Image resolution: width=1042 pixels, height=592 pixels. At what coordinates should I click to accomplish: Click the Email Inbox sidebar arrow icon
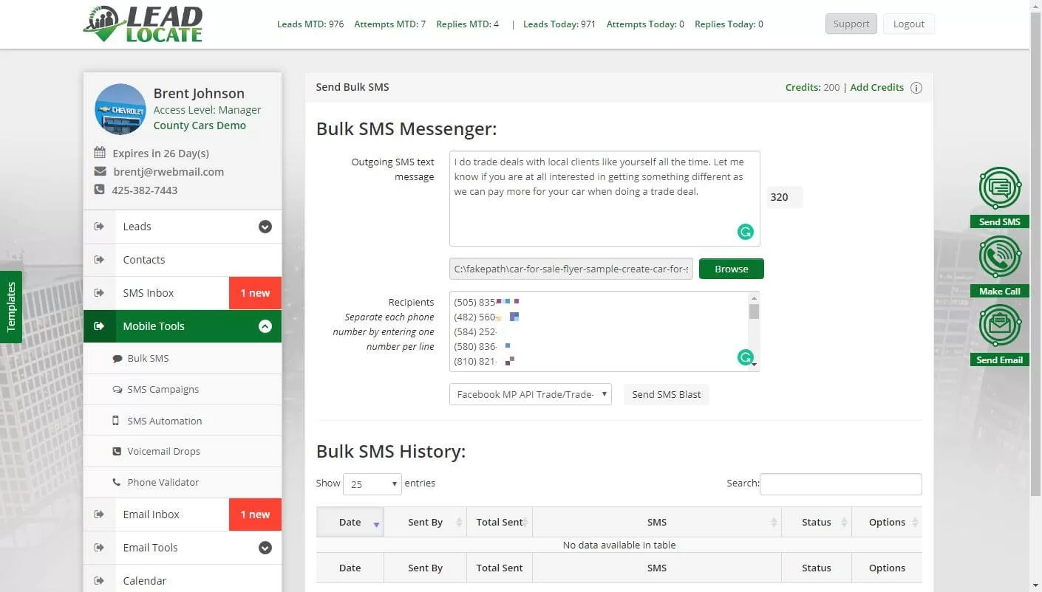(99, 514)
